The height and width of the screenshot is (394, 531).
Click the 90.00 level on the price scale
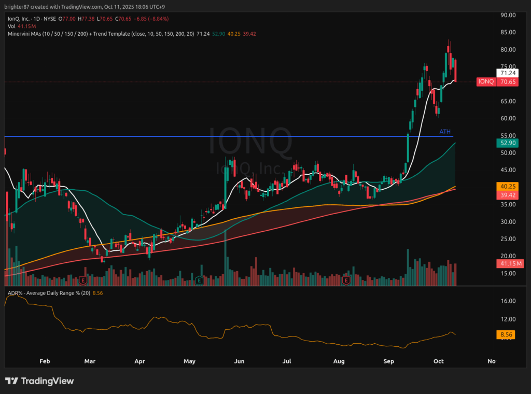[507, 15]
